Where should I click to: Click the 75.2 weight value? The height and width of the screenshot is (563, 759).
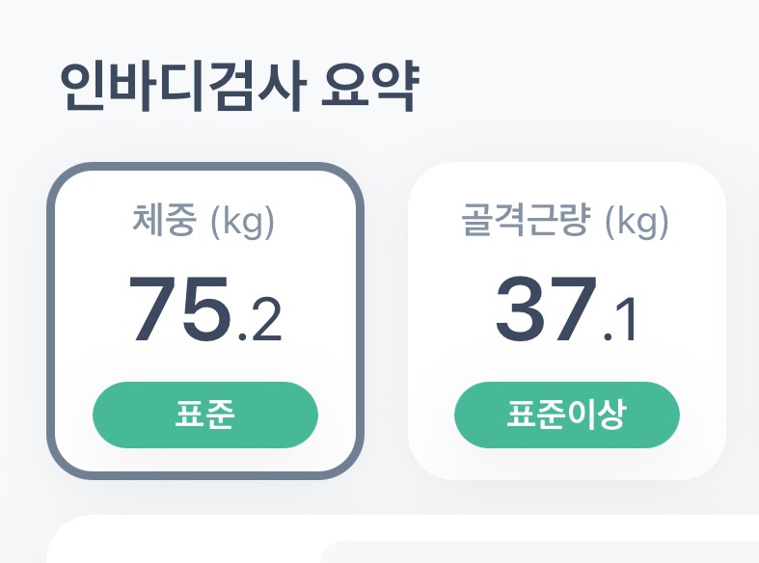pos(204,311)
